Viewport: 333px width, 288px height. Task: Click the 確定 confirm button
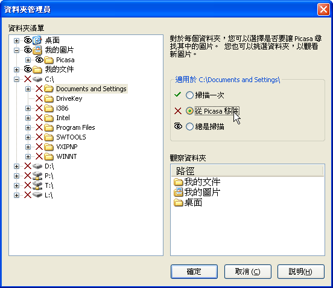pyautogui.click(x=194, y=272)
